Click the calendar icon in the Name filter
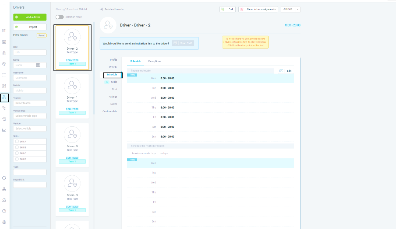Image resolution: width=396 pixels, height=230 pixels. pyautogui.click(x=38, y=65)
